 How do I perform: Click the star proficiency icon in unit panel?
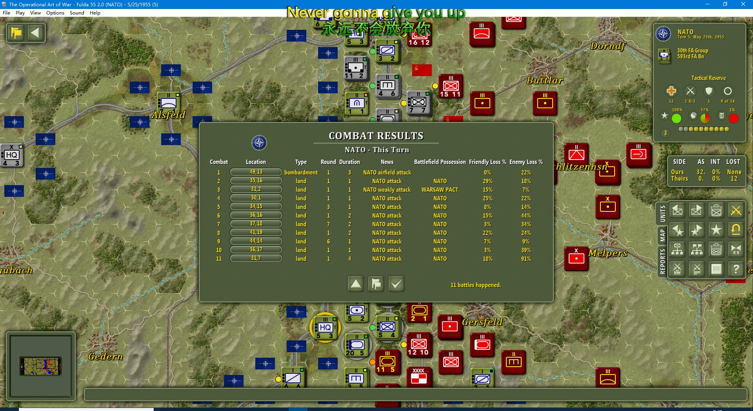[664, 115]
